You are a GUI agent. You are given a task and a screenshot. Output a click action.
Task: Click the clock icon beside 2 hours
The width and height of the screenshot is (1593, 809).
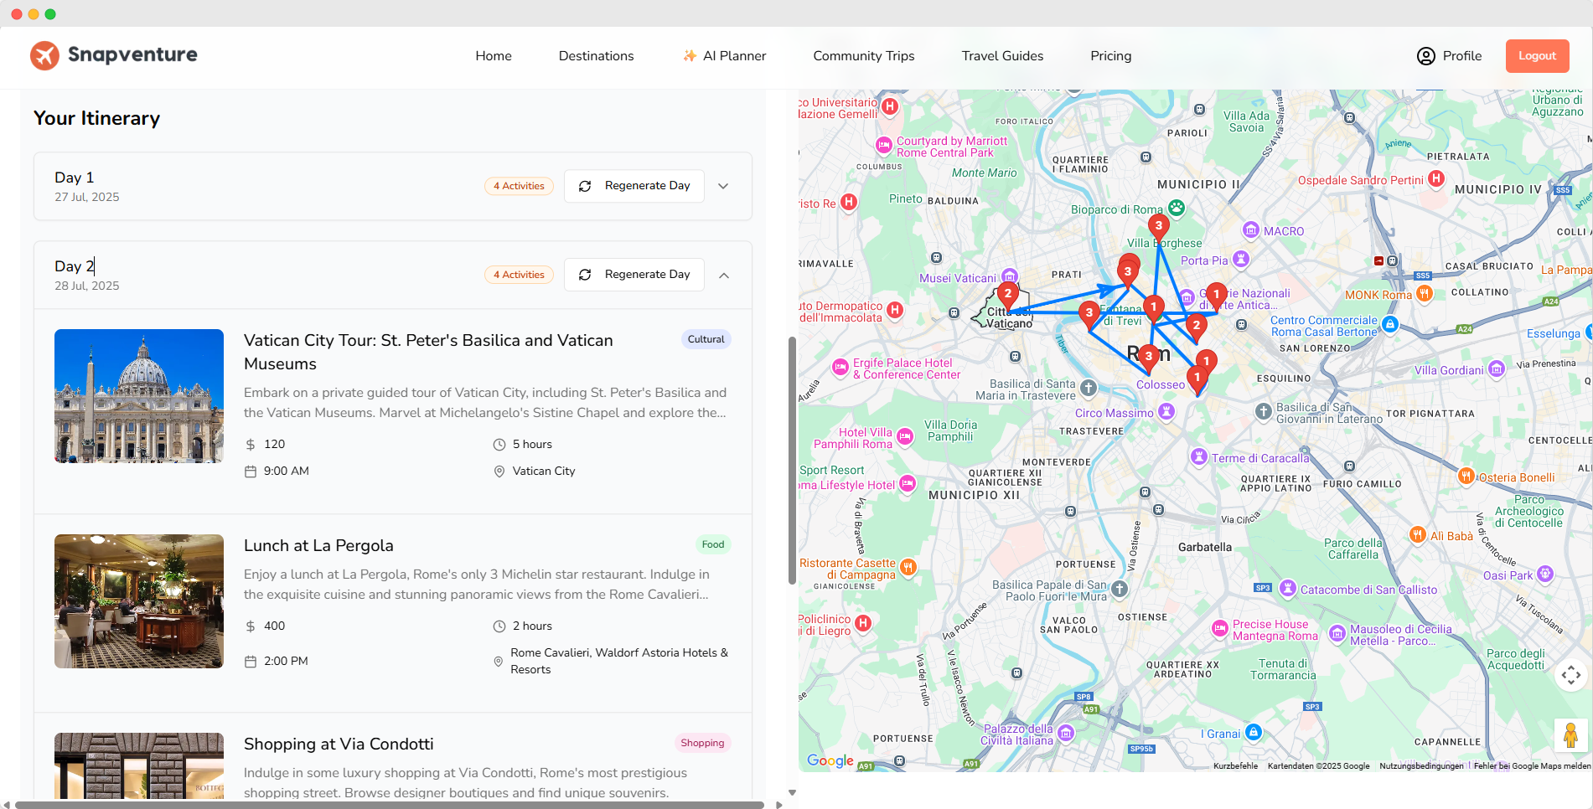pos(499,626)
